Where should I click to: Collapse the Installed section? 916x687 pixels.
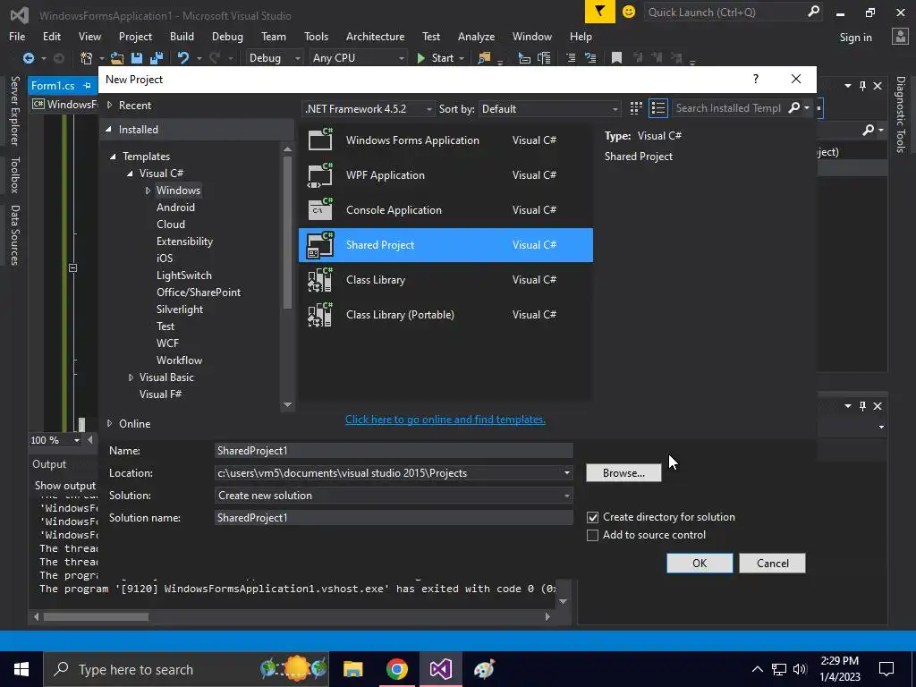click(108, 129)
